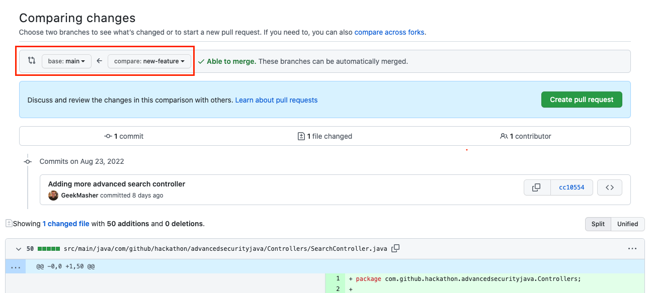Open commit hash cc10554

(572, 187)
